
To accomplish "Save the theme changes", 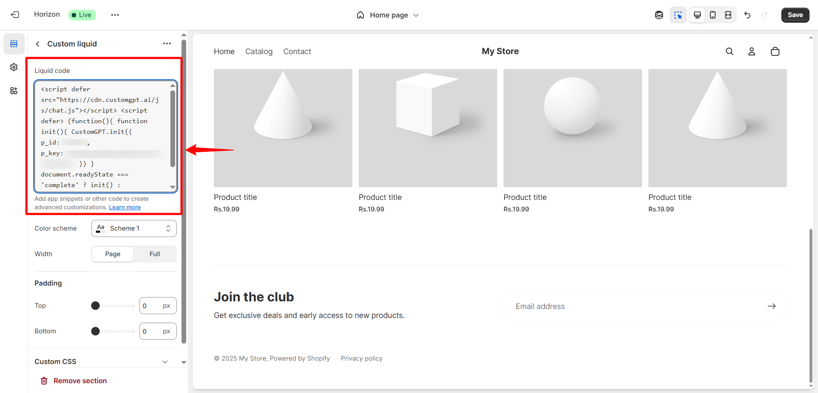I will coord(795,15).
